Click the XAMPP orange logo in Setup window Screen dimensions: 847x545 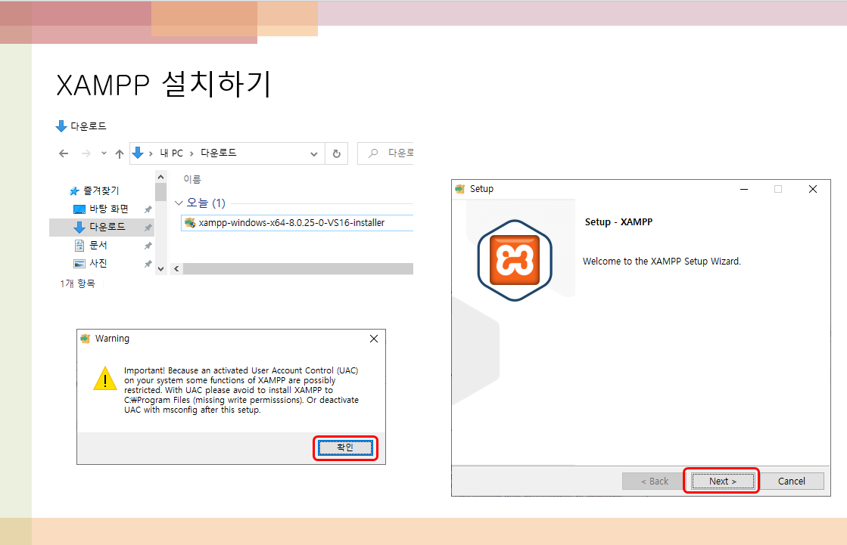point(515,260)
